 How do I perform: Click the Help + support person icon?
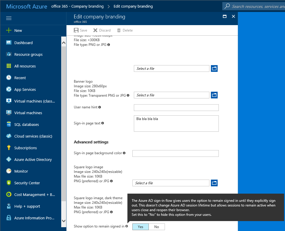click(9, 206)
